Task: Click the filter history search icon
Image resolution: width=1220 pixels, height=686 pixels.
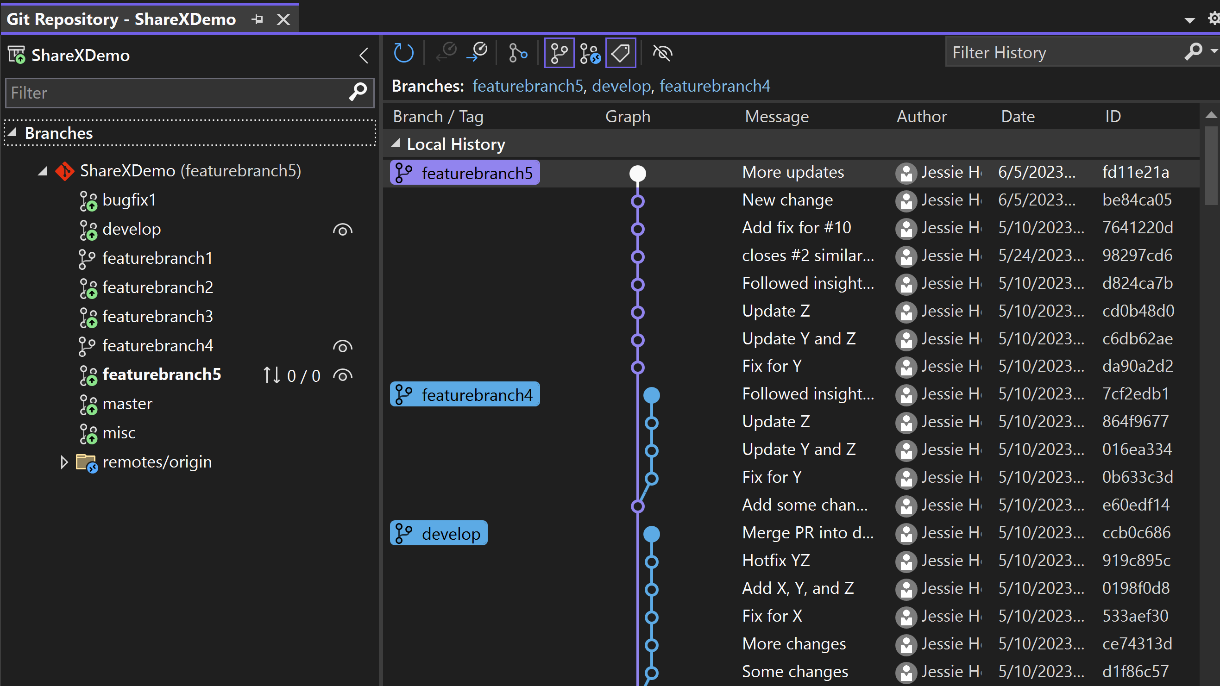Action: tap(1194, 53)
